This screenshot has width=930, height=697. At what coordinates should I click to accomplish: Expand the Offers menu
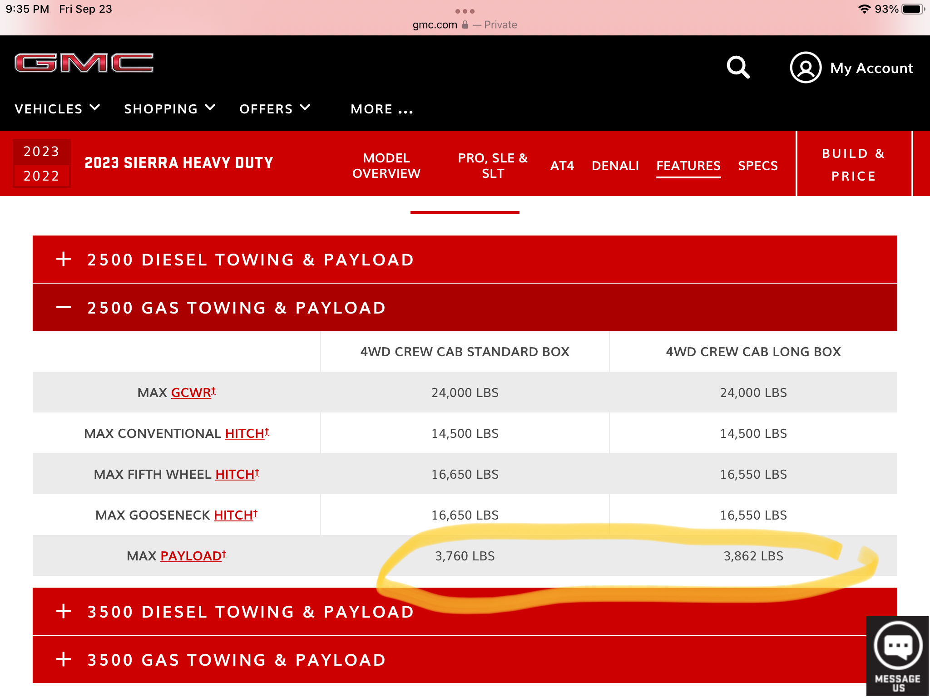pos(275,109)
